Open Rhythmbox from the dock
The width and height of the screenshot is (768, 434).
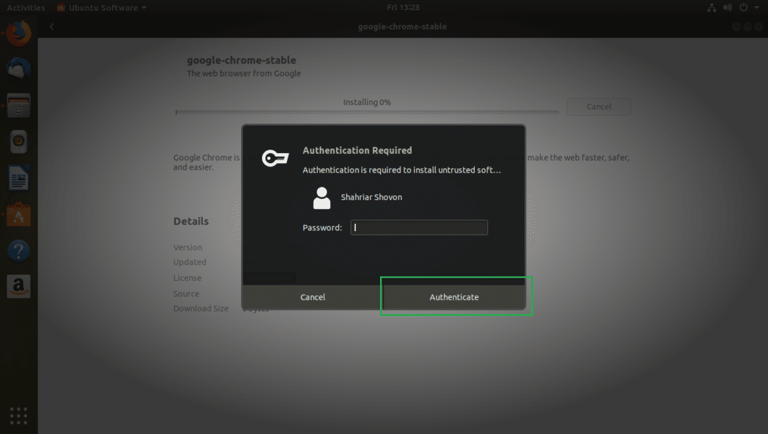pyautogui.click(x=19, y=142)
